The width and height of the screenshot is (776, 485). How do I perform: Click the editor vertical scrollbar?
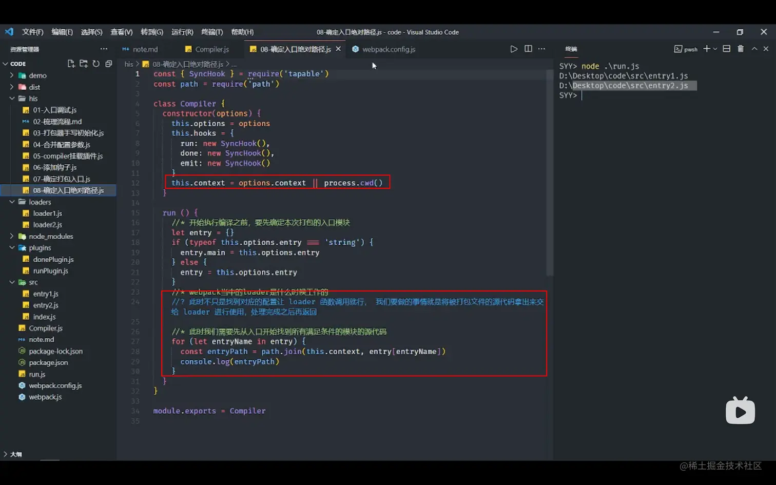(x=549, y=172)
